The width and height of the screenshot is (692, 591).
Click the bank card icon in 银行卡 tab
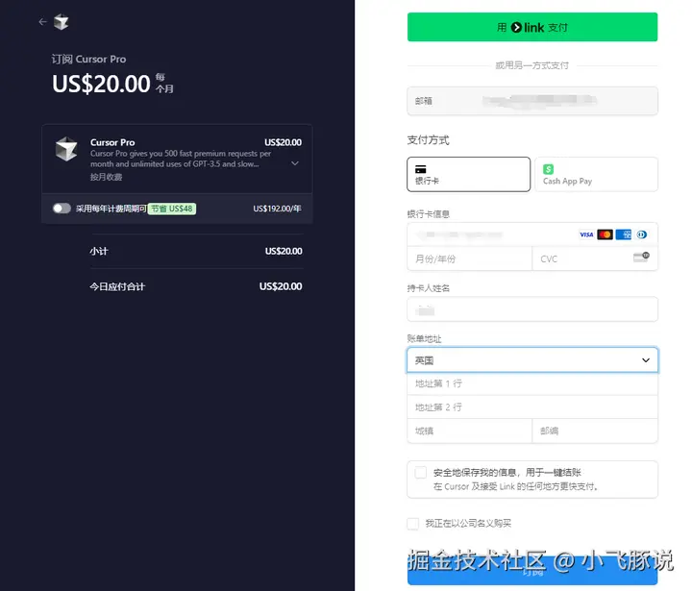(421, 169)
